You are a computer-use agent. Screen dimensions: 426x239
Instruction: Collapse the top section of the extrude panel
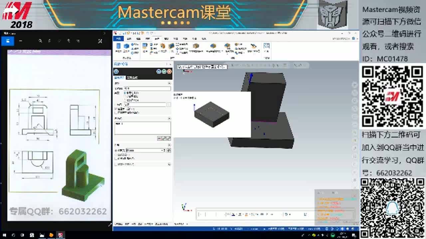tap(169, 83)
